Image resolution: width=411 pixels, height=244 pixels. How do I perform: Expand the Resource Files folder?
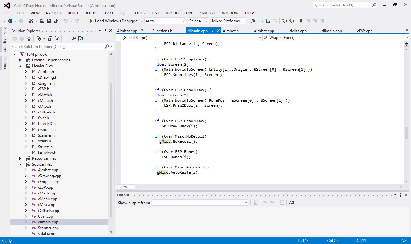click(20, 158)
